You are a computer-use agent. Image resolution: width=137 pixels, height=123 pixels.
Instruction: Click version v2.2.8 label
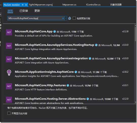pos(125,32)
